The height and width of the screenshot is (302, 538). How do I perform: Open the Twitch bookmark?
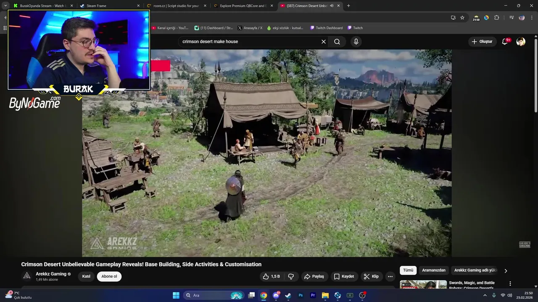tap(355, 28)
